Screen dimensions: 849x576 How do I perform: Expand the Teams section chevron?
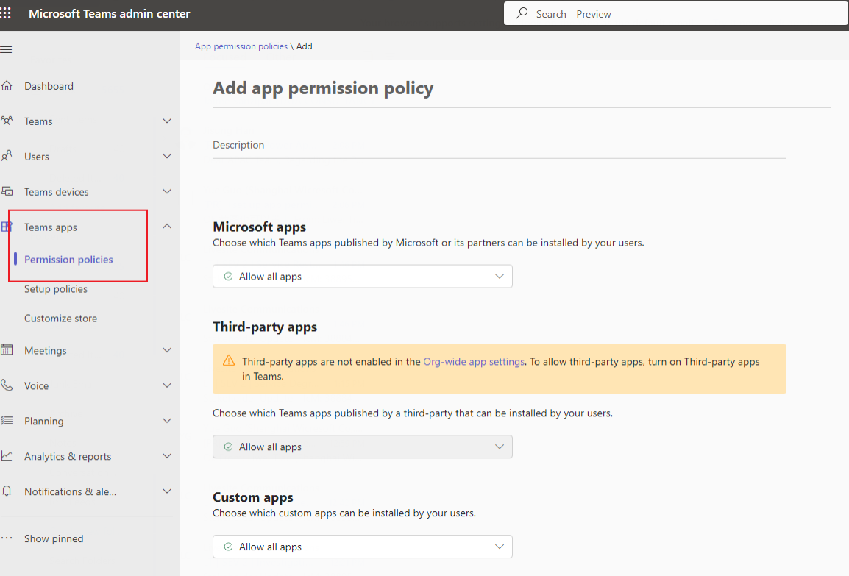[167, 121]
